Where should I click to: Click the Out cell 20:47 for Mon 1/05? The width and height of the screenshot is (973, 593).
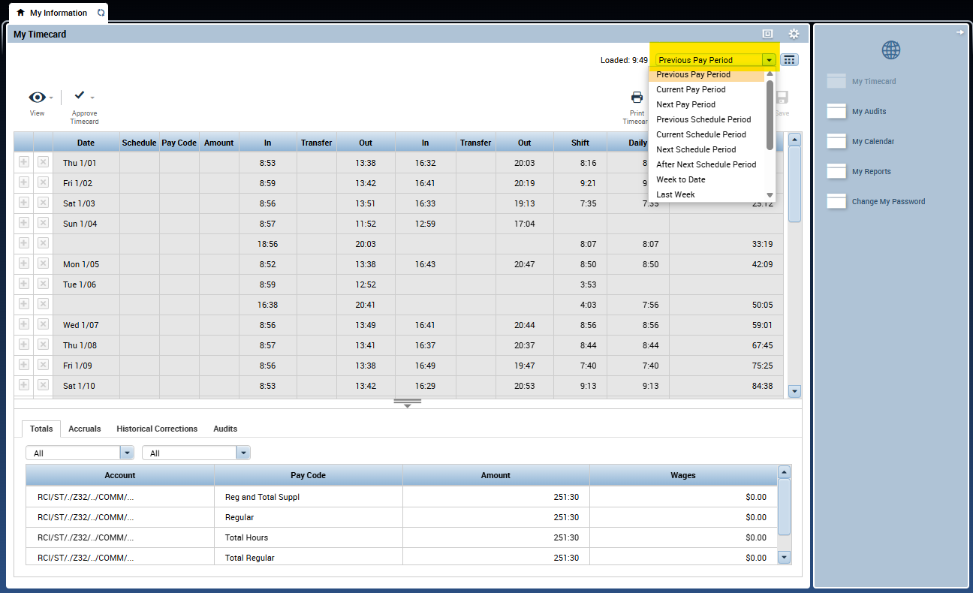coord(524,264)
